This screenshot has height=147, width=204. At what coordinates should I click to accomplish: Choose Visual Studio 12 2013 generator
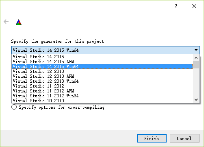[102, 71]
